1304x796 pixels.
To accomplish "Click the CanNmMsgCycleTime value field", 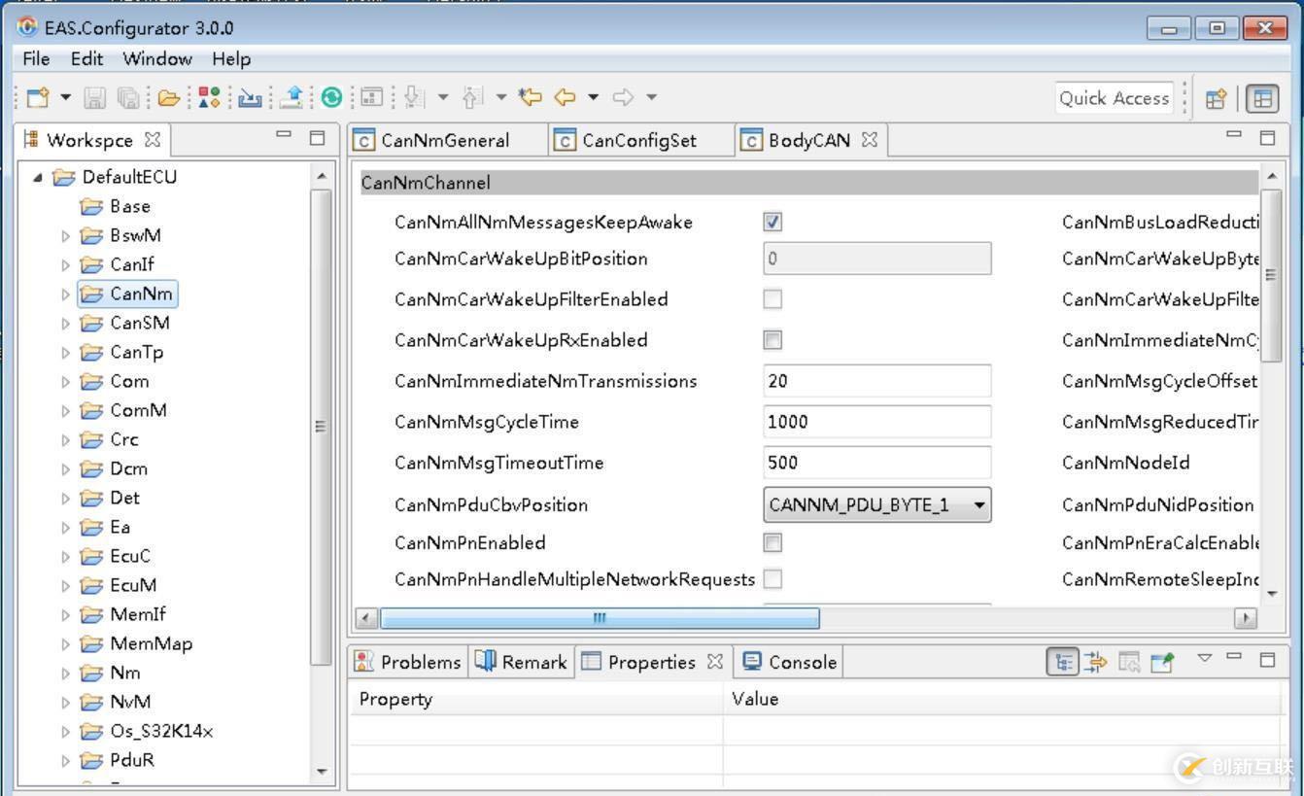I will point(877,422).
